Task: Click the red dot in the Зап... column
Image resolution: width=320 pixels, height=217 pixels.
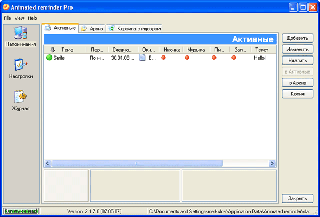Action: click(234, 58)
